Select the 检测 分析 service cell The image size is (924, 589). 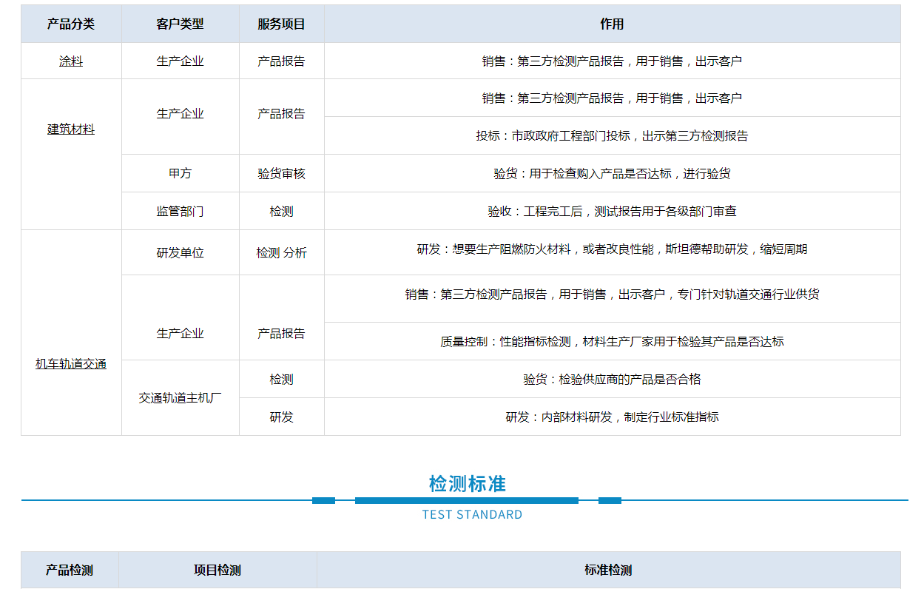point(281,253)
